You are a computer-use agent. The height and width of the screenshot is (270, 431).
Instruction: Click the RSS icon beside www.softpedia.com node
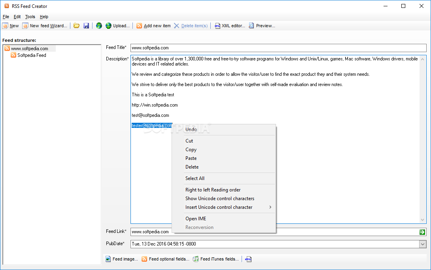(7, 48)
